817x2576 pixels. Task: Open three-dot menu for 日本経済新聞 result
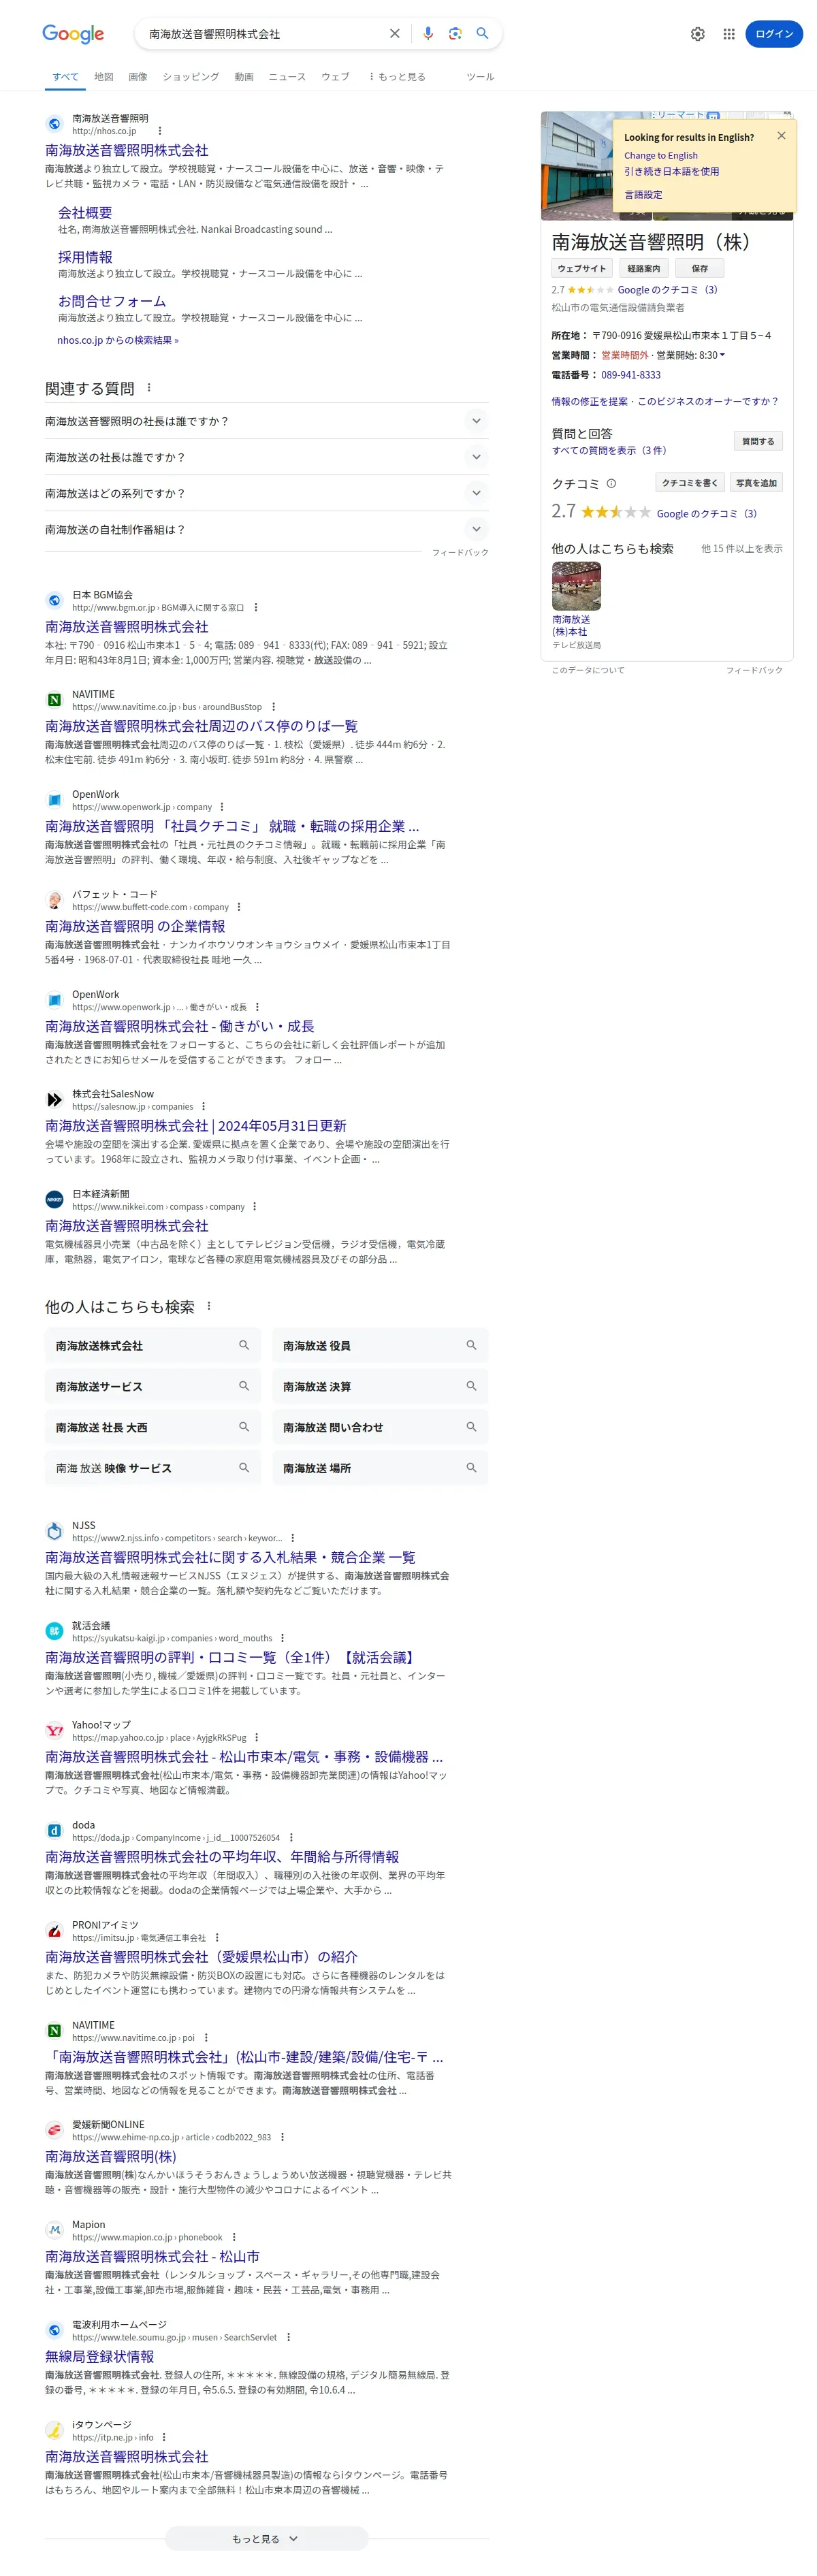[x=255, y=1206]
